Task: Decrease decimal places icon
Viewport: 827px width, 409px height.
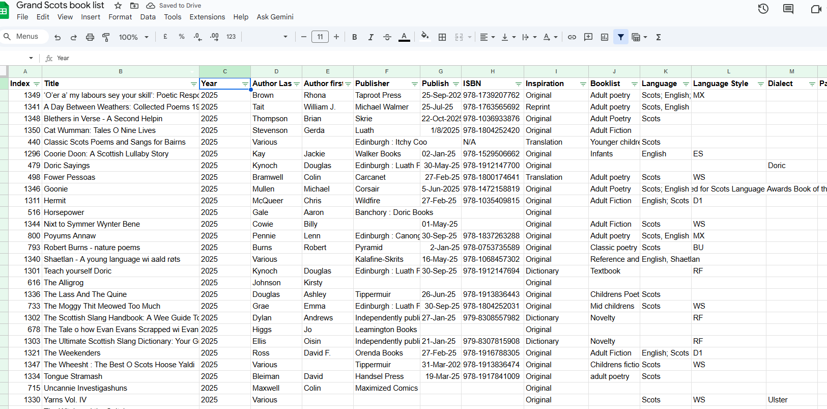Action: pos(198,37)
